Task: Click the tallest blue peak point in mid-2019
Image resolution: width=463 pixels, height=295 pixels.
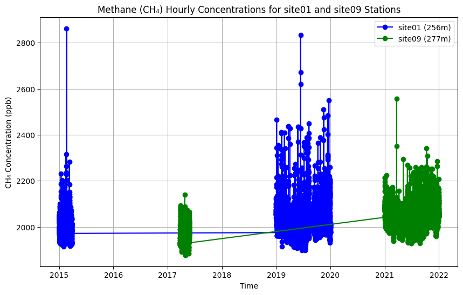Action: click(x=301, y=35)
